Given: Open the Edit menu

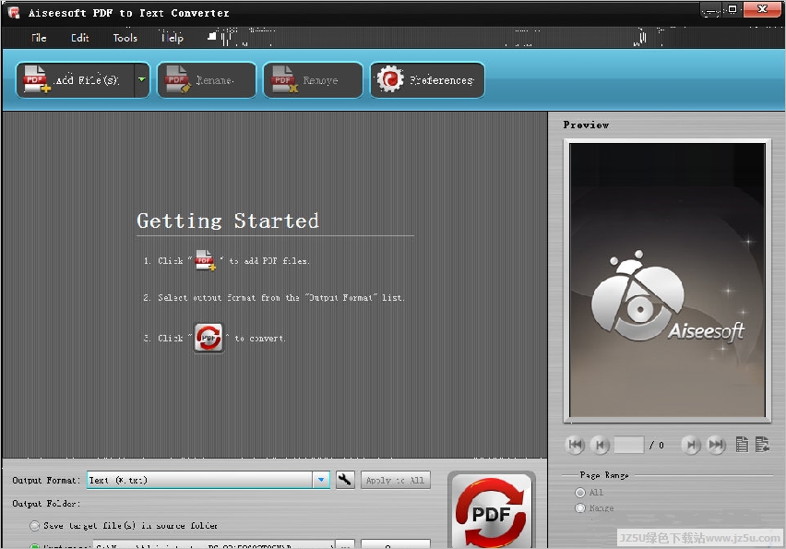Looking at the screenshot, I should pos(79,38).
